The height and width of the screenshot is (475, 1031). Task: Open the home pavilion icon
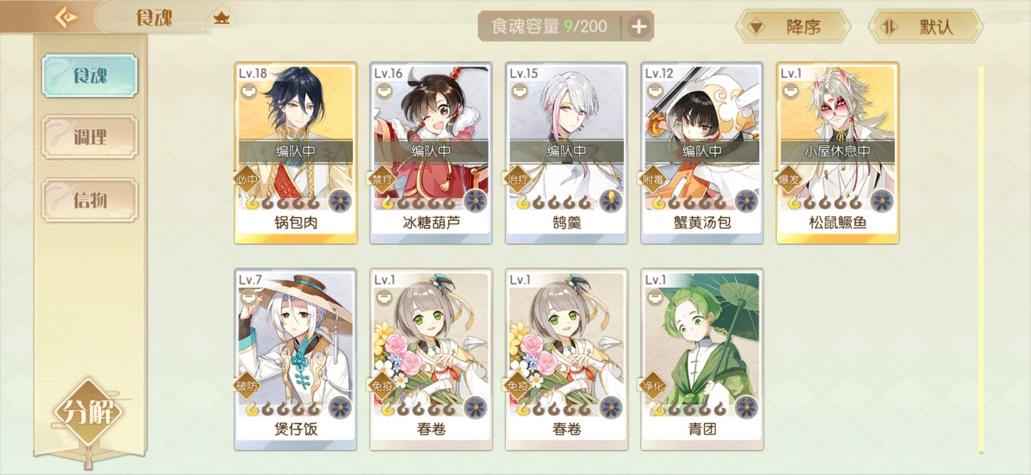(x=221, y=18)
